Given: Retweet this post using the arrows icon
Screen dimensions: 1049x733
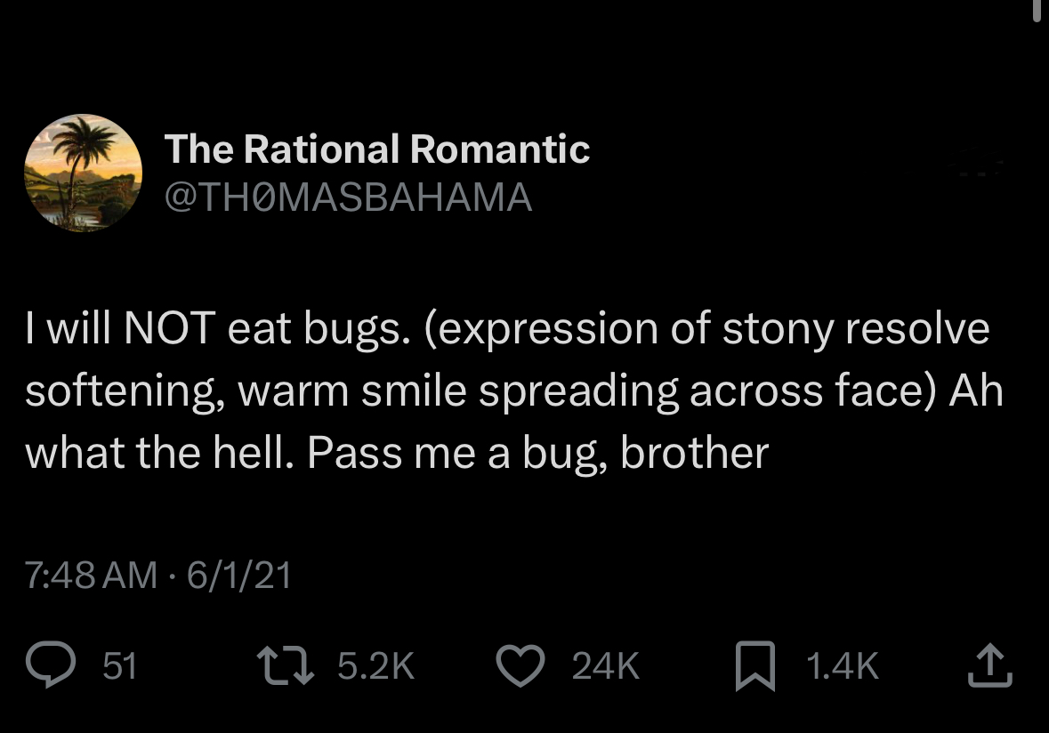Looking at the screenshot, I should tap(283, 665).
